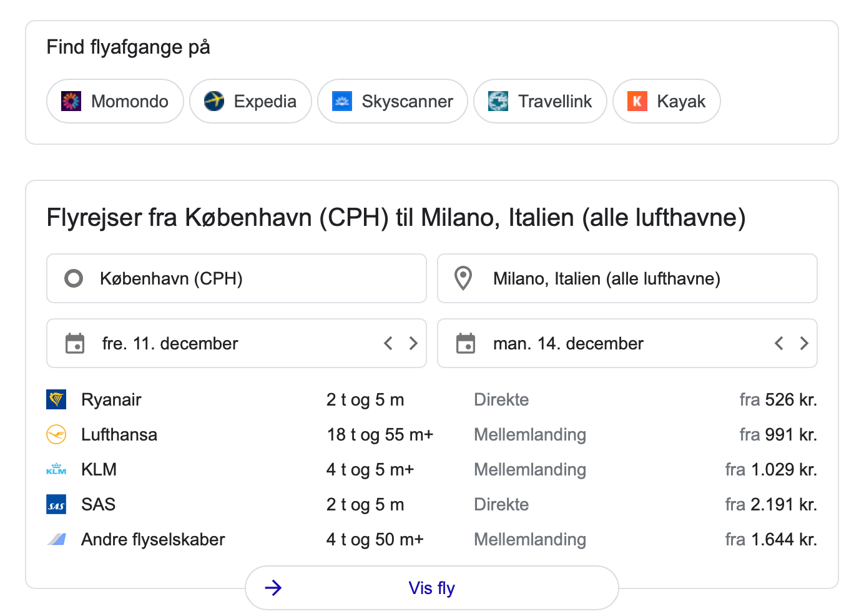Click the Skyscanner logo icon
This screenshot has height=614, width=864.
341,101
